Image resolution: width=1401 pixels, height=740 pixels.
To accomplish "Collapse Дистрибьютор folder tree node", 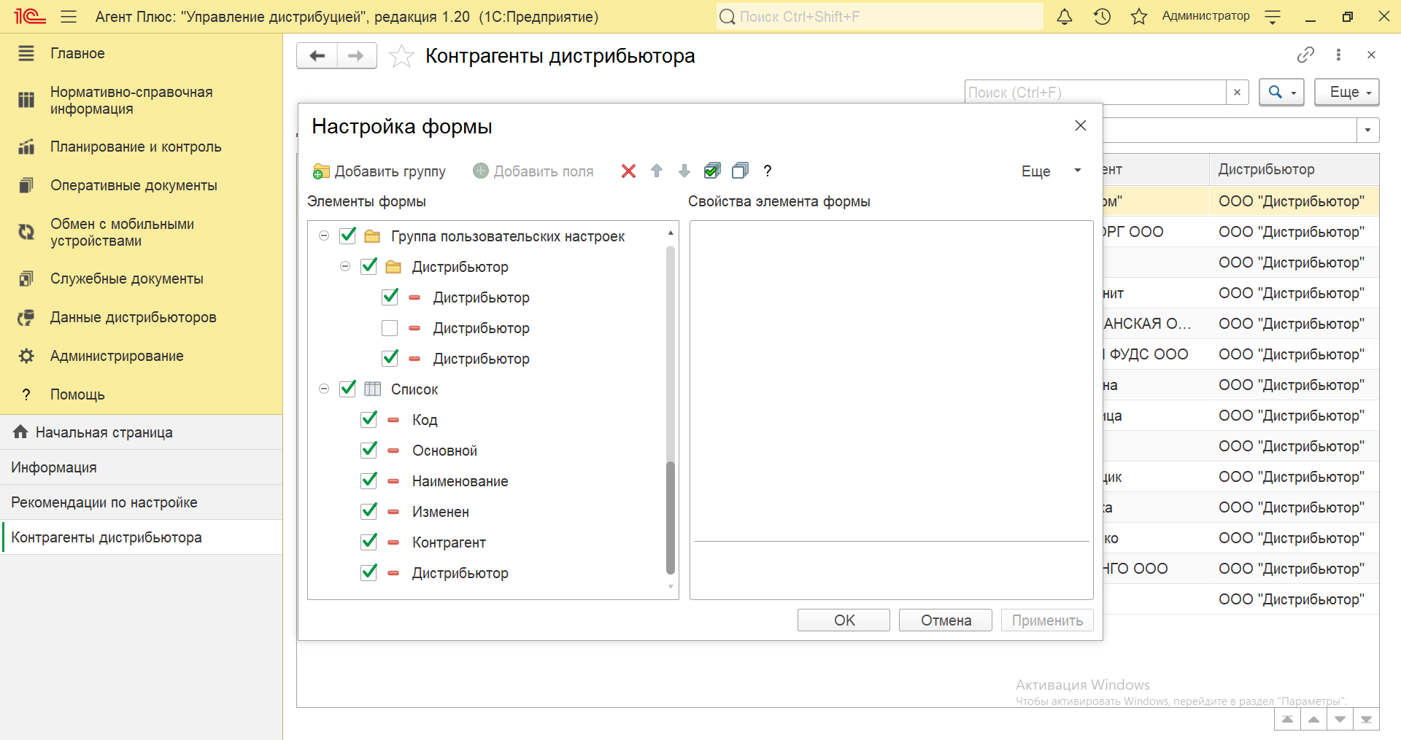I will [345, 266].
